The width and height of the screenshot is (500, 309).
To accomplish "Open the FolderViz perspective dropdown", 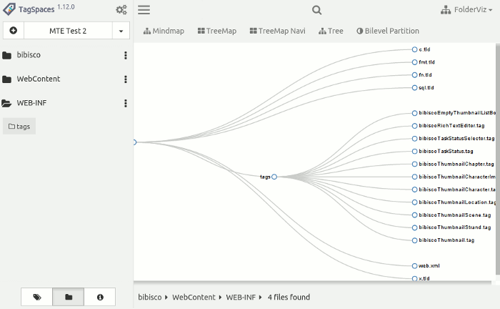I will click(466, 10).
